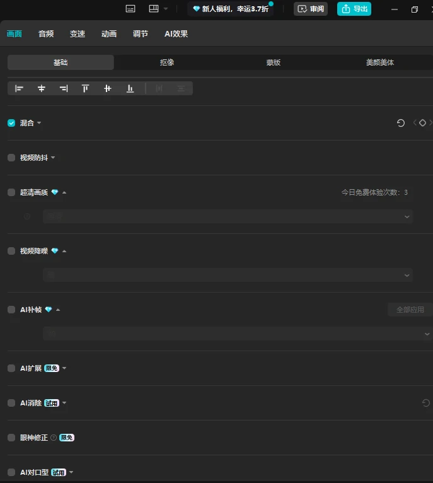
Task: Align clip horizontal center
Action: (41, 89)
